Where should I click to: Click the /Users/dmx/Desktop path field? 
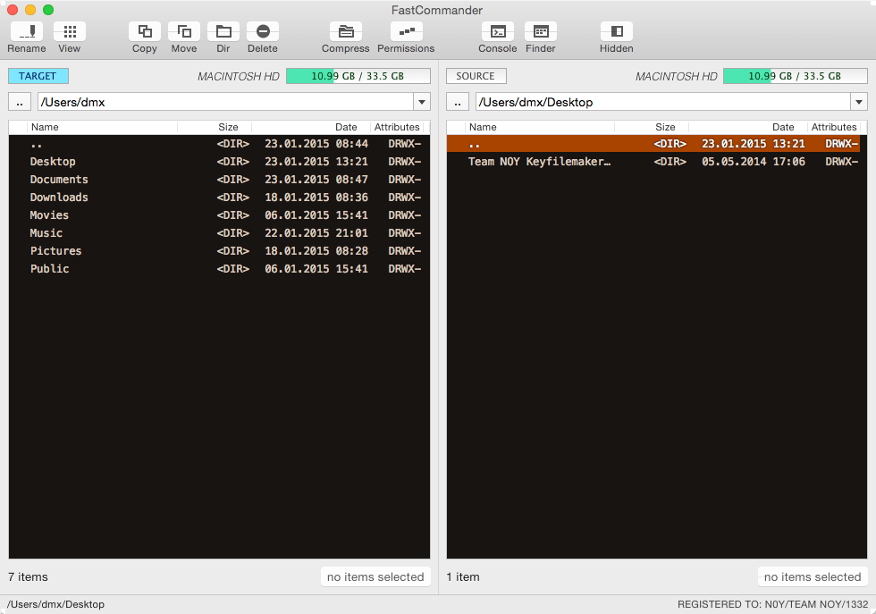[663, 102]
